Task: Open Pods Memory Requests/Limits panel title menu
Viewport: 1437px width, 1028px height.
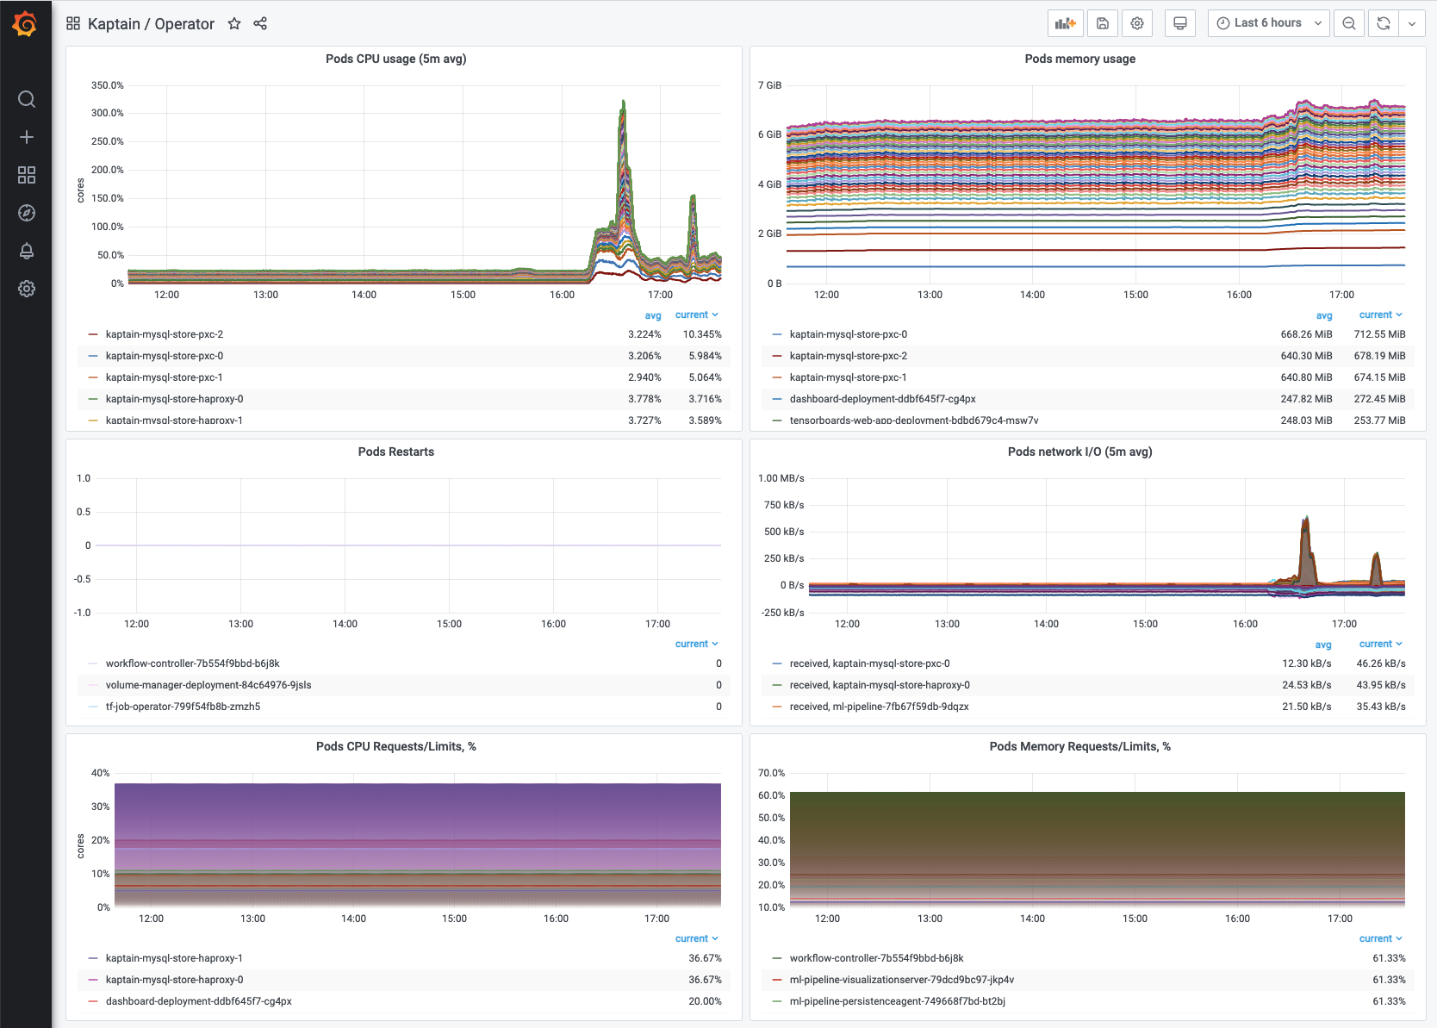Action: point(1080,746)
